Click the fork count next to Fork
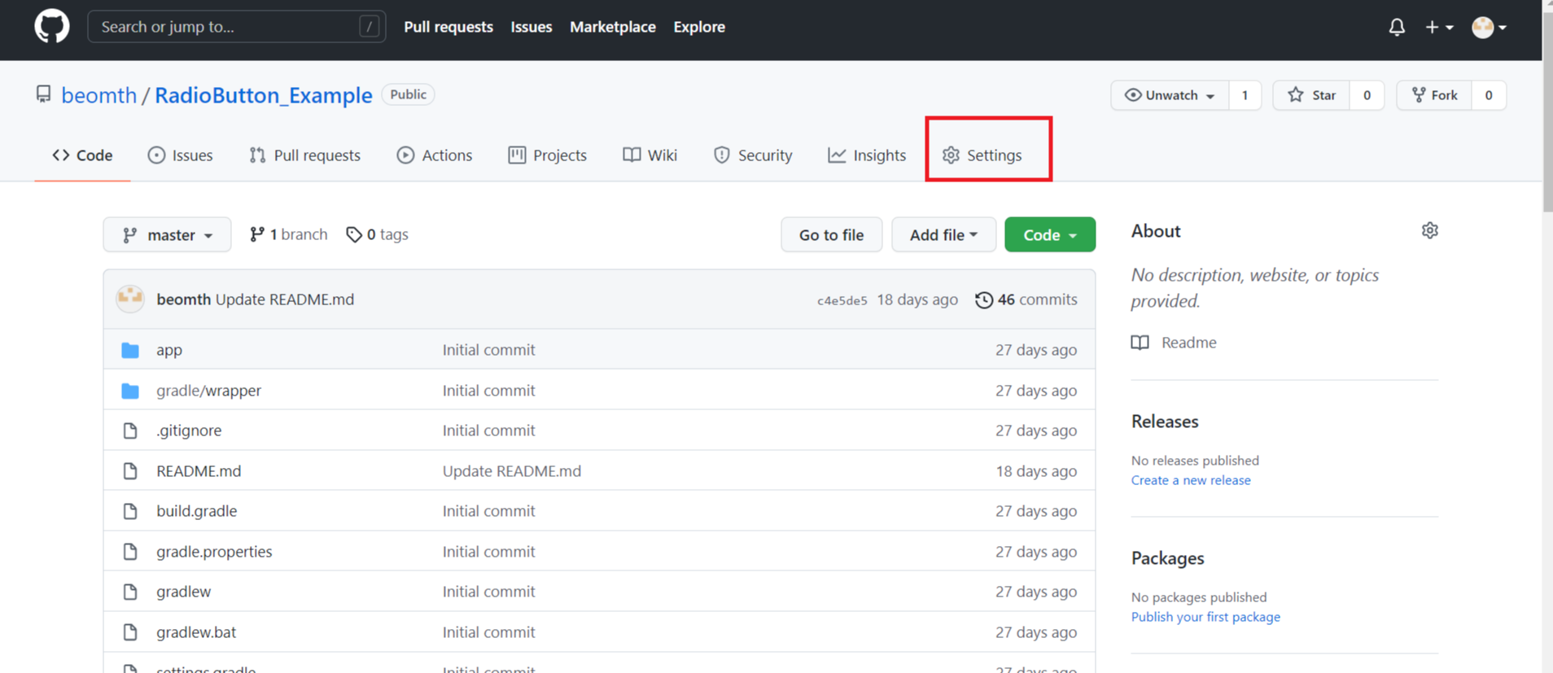Viewport: 1553px width, 673px height. [x=1489, y=95]
